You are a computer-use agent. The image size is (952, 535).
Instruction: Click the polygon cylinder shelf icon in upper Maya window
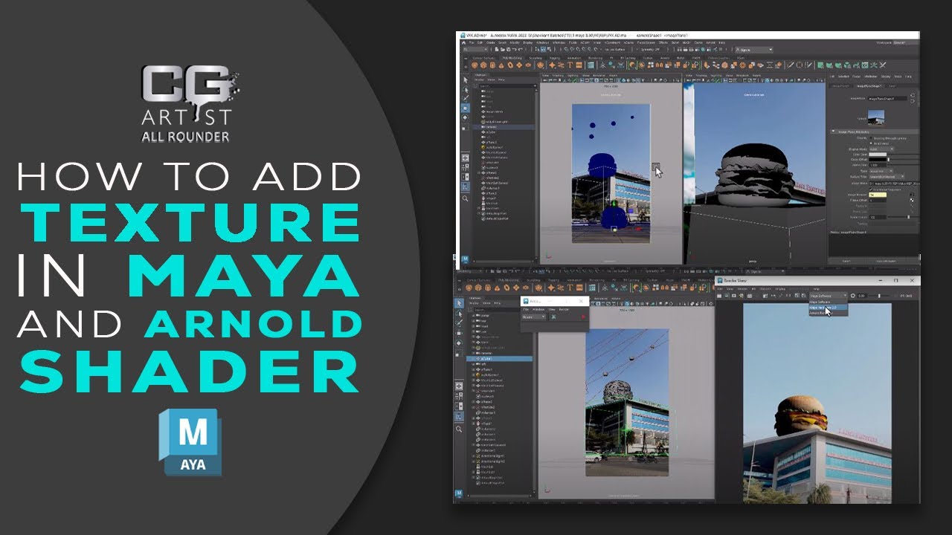click(x=492, y=65)
